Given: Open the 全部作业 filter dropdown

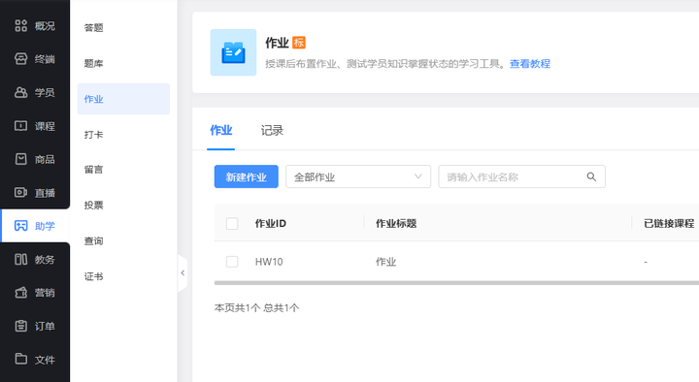Looking at the screenshot, I should pos(358,176).
